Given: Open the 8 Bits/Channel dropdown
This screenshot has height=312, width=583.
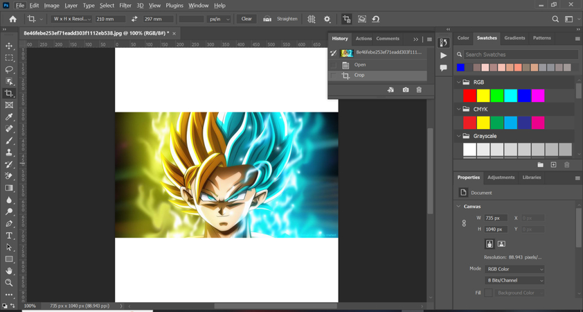Looking at the screenshot, I should (x=514, y=280).
